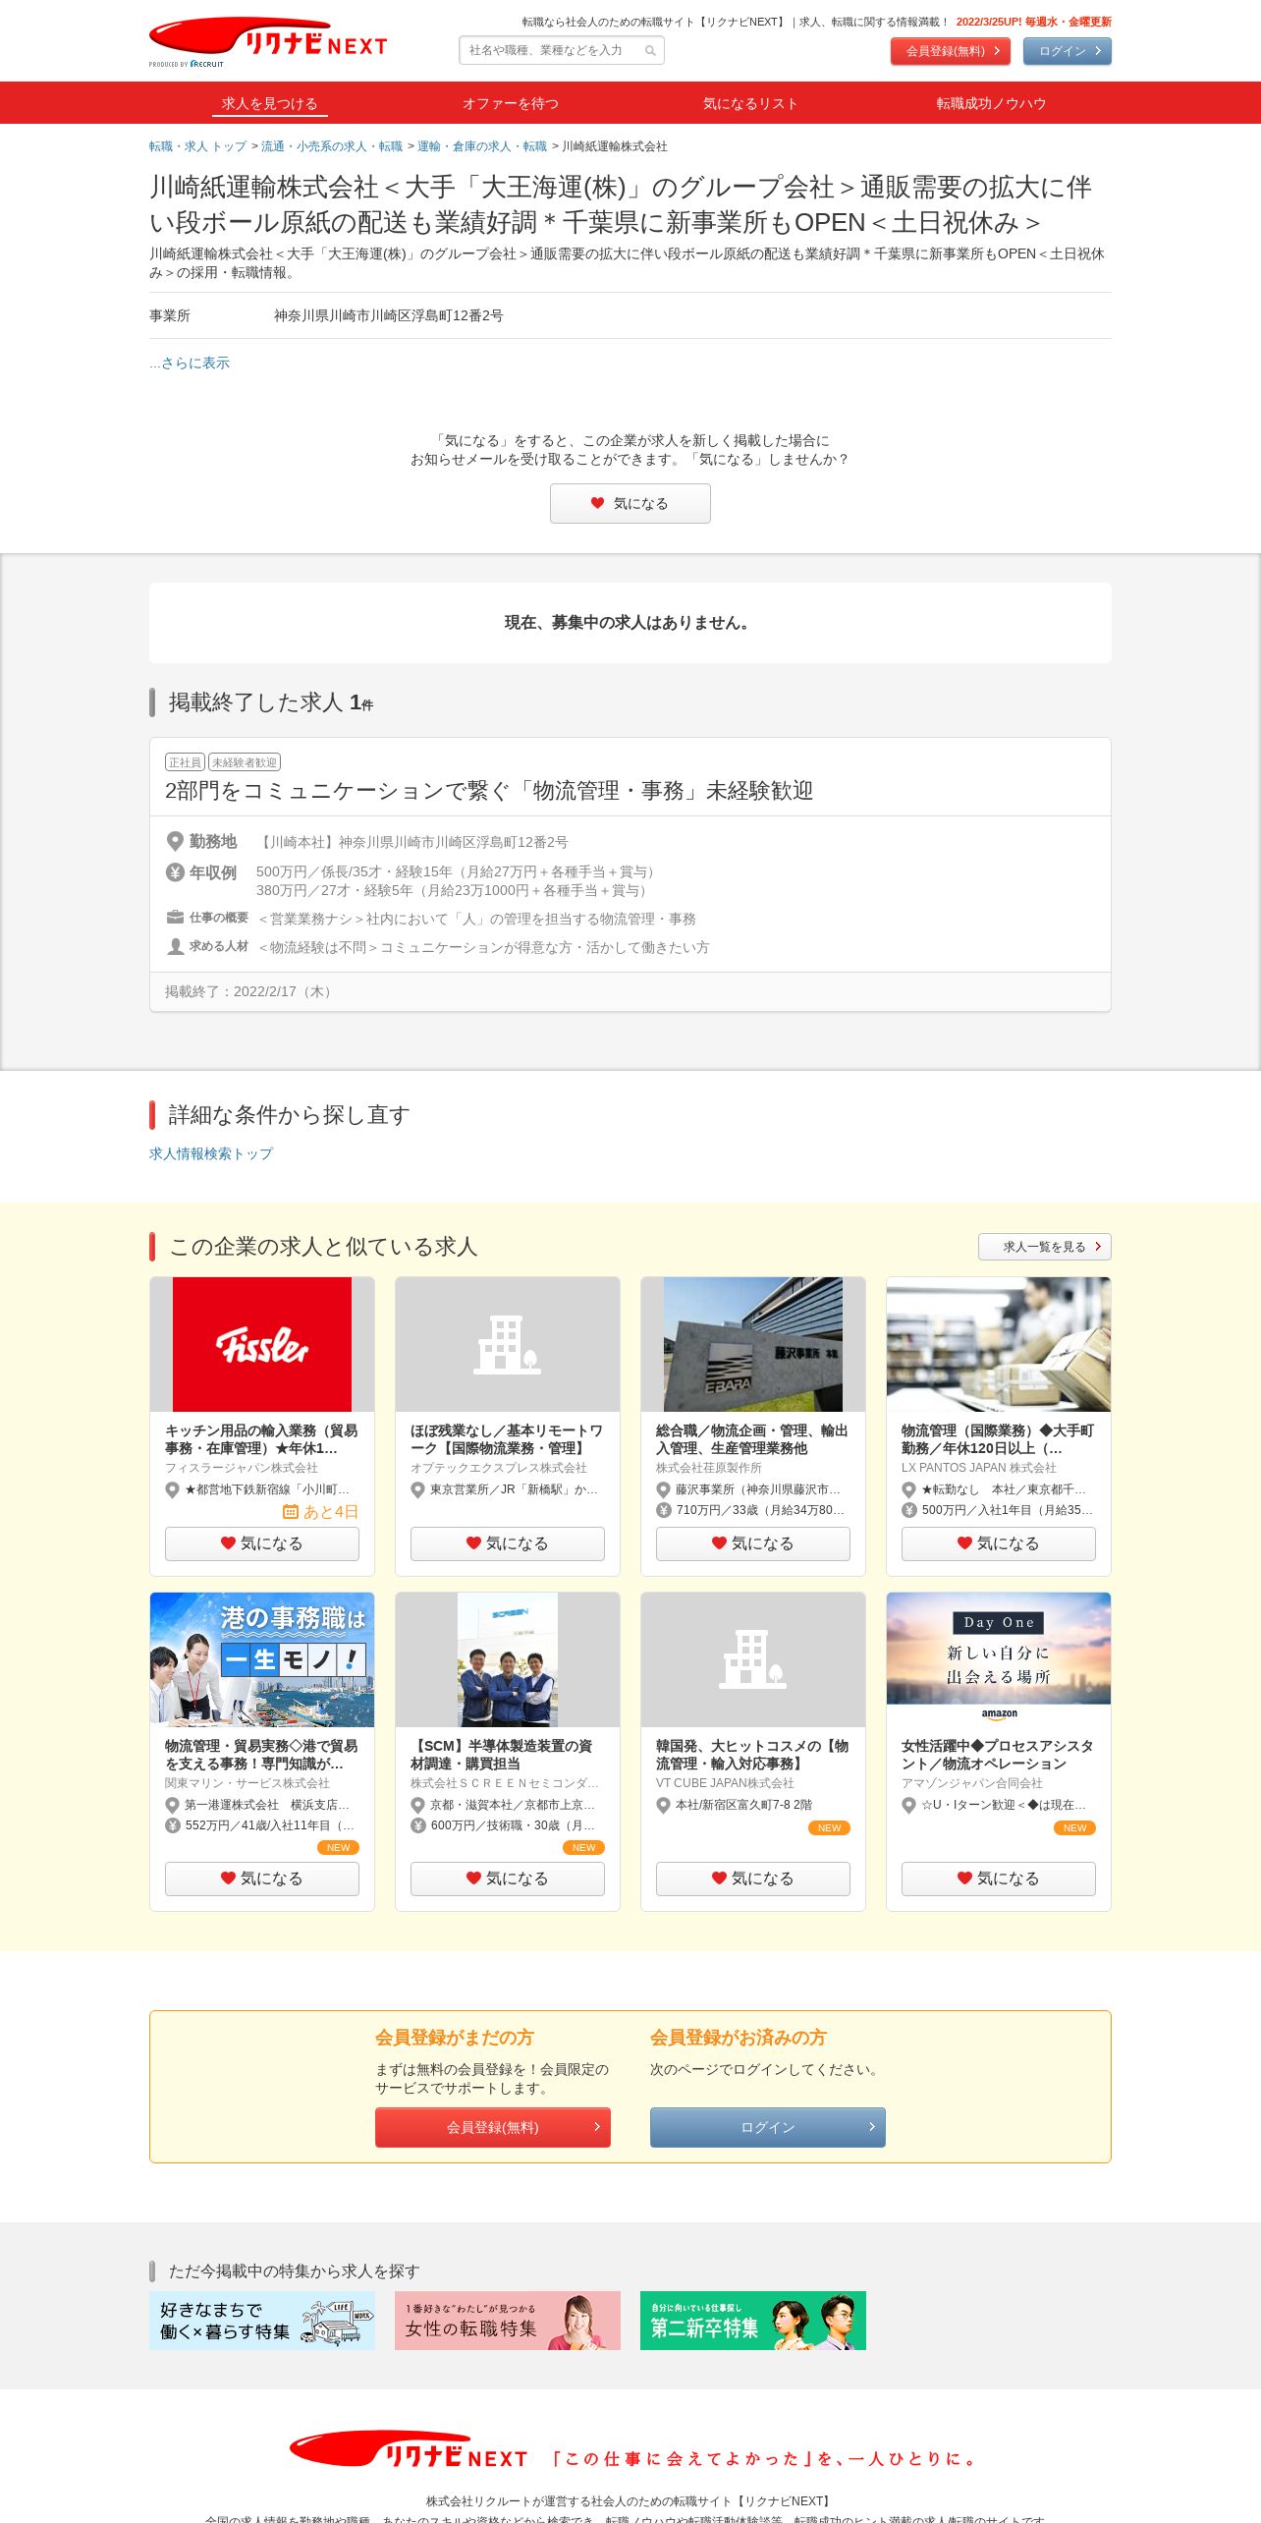This screenshot has height=2523, width=1261.
Task: Open the Fissler job card thumbnail
Action: tap(262, 1344)
